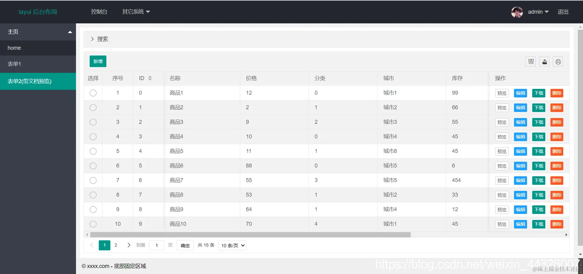The image size is (583, 274).
Task: Open 表单1 in the sidebar
Action: point(38,64)
